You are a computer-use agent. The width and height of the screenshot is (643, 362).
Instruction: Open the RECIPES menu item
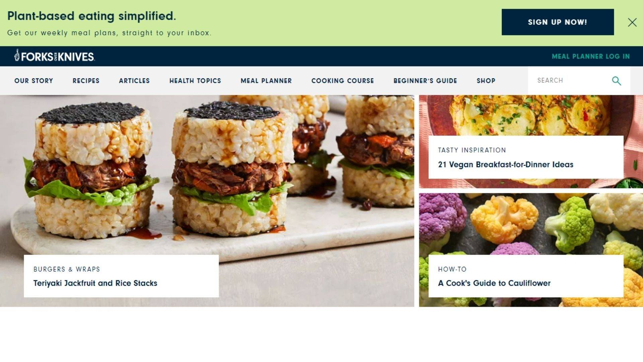[86, 80]
